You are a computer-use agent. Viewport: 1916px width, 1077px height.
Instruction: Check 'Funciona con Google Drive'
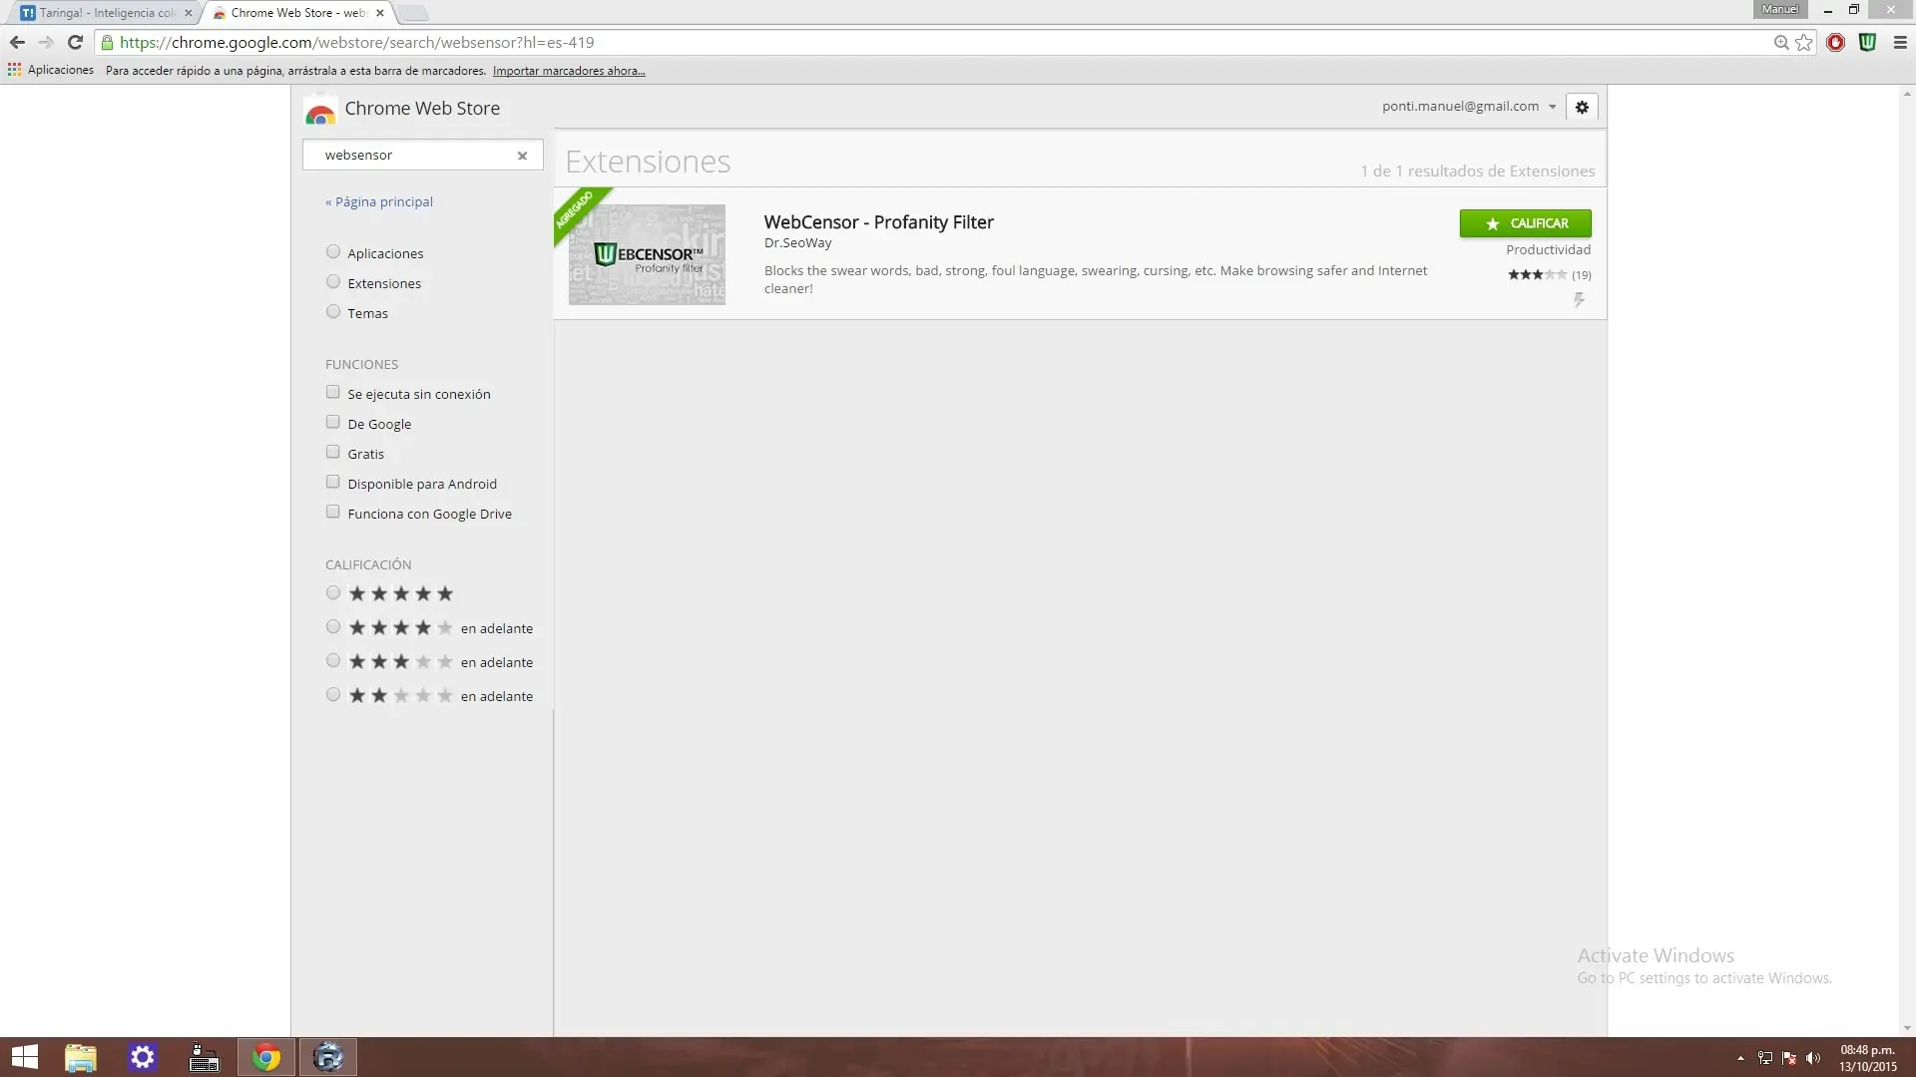[333, 512]
